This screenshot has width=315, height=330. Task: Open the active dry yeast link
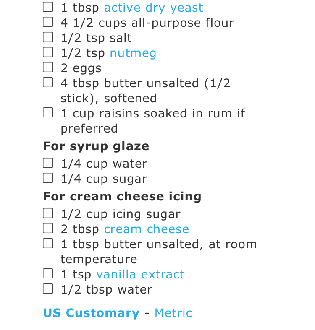click(153, 8)
